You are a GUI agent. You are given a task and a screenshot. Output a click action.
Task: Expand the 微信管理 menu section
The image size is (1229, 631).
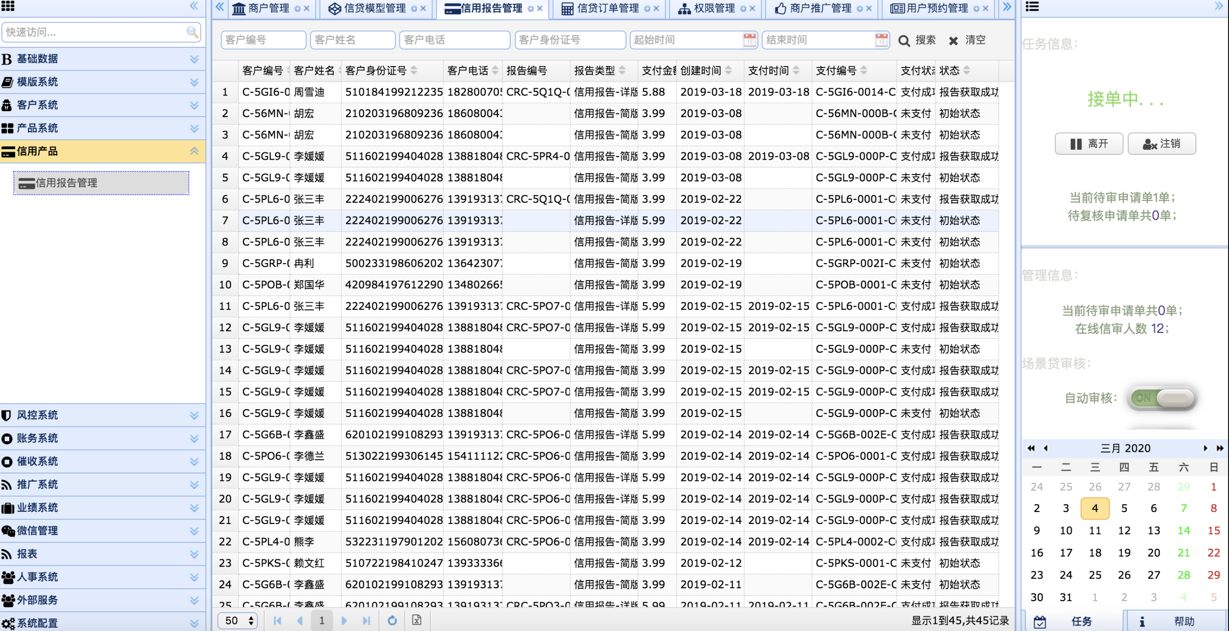tap(102, 531)
